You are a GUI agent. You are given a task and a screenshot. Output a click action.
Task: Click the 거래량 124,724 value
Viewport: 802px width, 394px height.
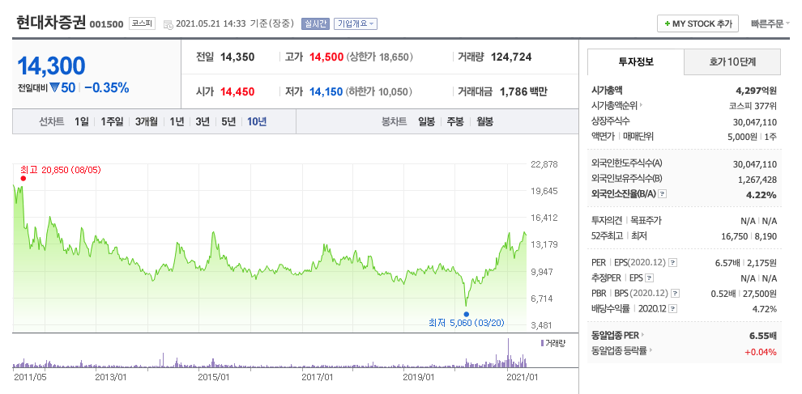point(511,57)
